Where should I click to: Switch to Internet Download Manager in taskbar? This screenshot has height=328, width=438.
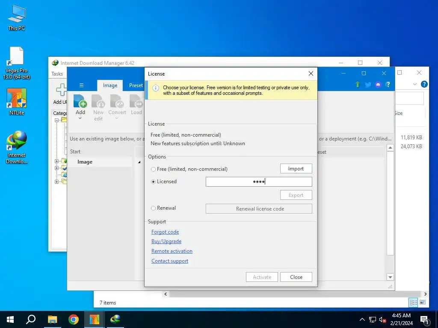point(115,319)
